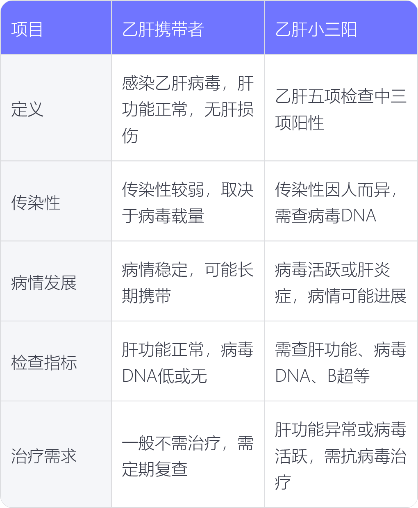Click cell starting with 传染性较弱
This screenshot has height=508, width=418.
click(x=188, y=201)
